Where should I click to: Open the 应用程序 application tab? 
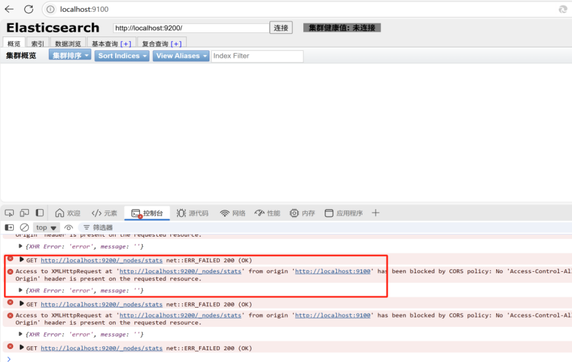point(344,213)
